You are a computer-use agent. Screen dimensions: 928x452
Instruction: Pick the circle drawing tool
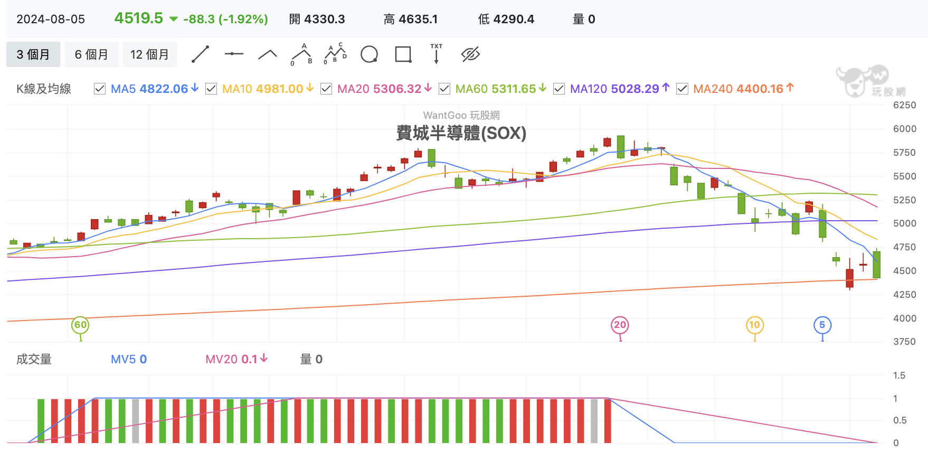369,54
